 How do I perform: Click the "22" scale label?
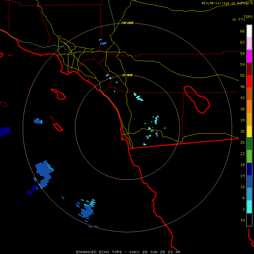[x=242, y=154]
